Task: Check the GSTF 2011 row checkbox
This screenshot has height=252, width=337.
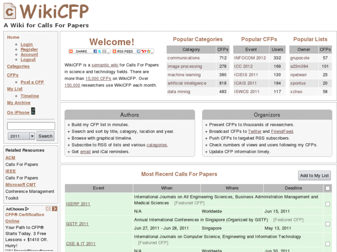Action: [328, 224]
